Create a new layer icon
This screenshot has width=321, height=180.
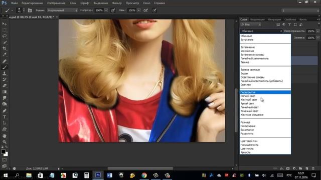(x=306, y=168)
